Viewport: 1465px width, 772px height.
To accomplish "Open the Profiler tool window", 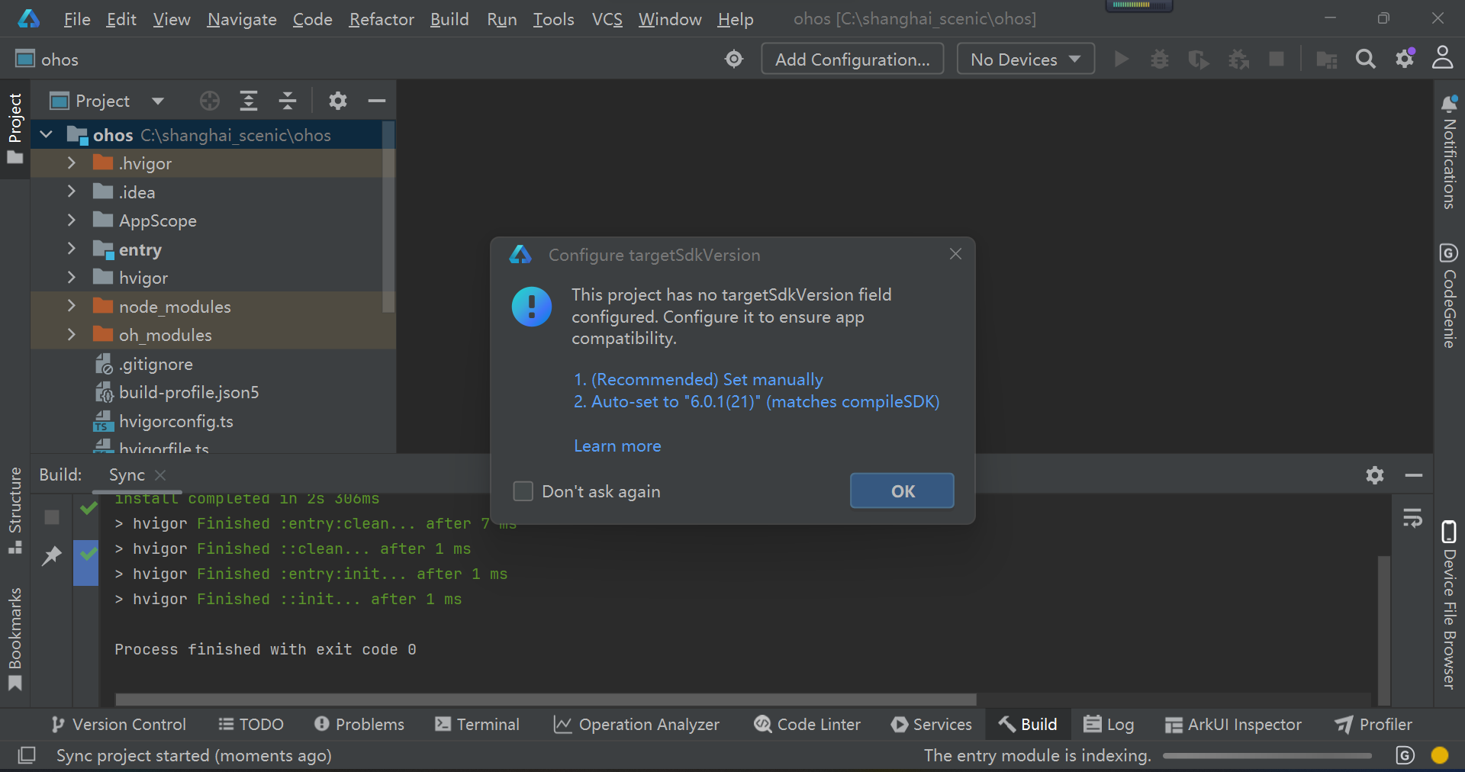I will click(x=1373, y=724).
